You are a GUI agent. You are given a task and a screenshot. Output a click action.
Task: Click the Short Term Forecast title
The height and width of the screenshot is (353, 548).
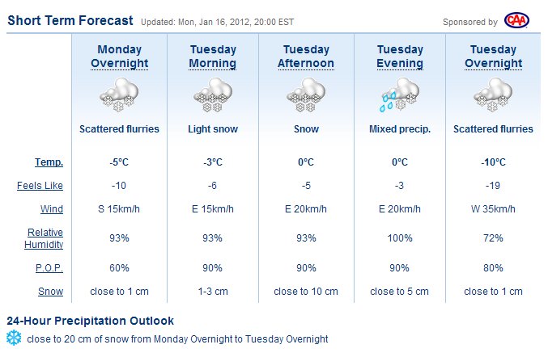70,20
